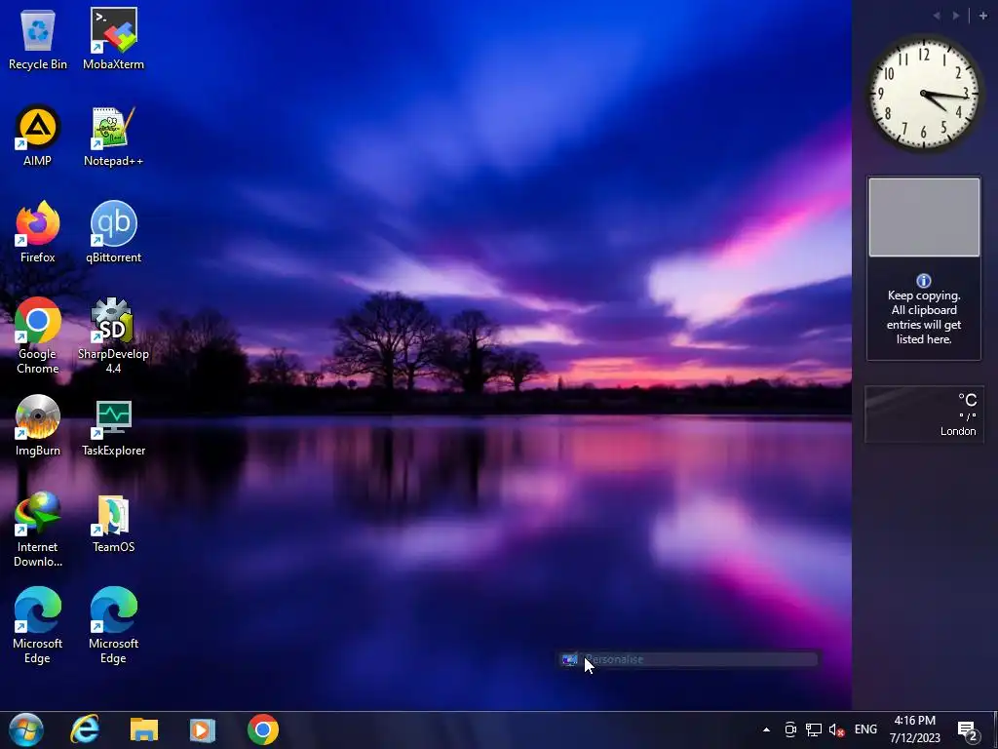Click the Show desktop strip at the taskbar edge

point(995,729)
